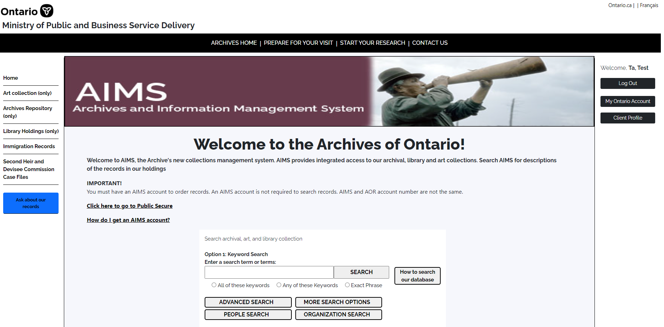
Task: Click the Ask about our records button
Action: (x=31, y=203)
